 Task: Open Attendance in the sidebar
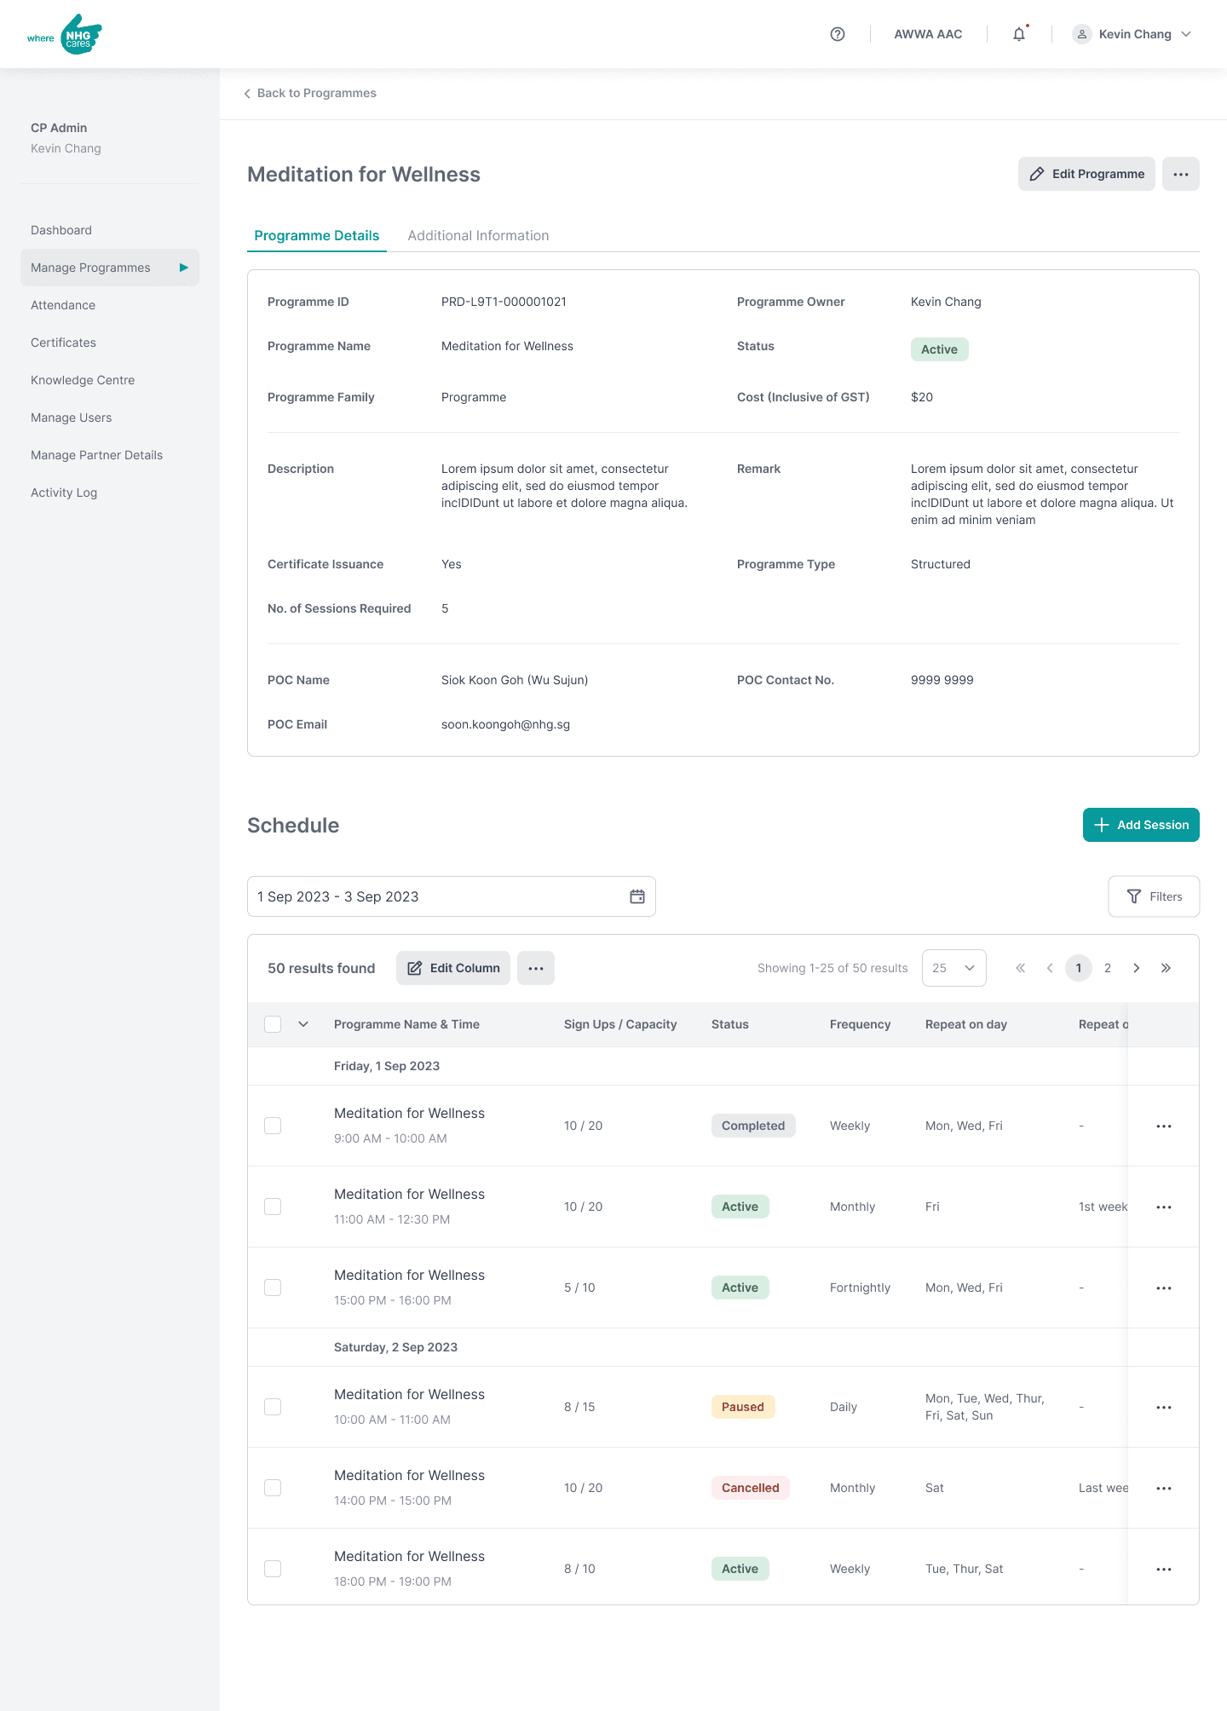pos(63,305)
